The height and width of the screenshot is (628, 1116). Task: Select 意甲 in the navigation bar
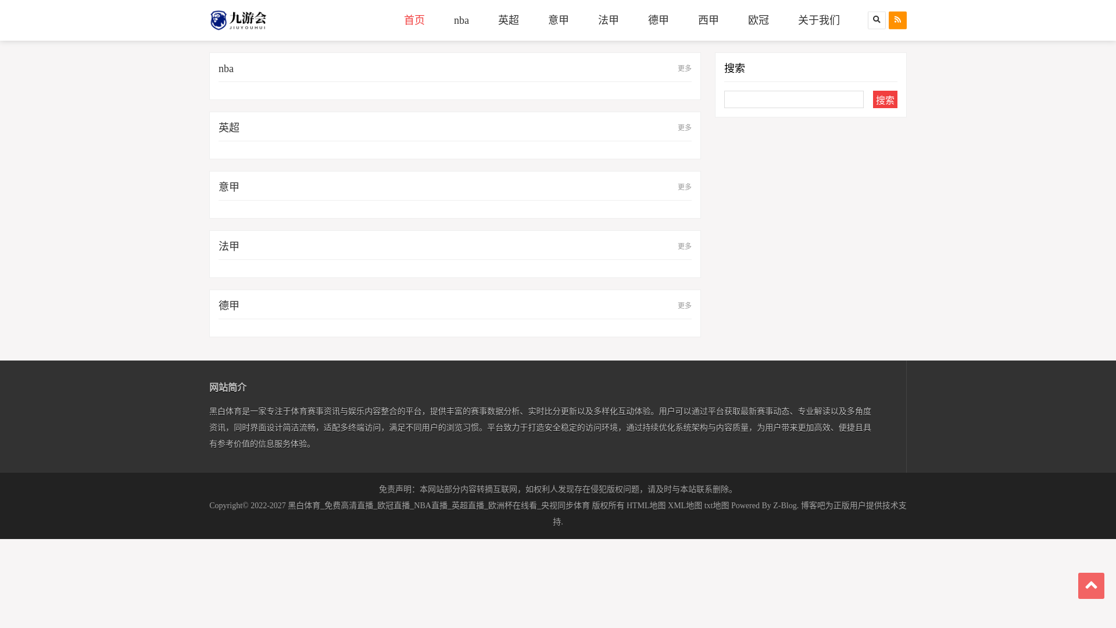tap(559, 20)
